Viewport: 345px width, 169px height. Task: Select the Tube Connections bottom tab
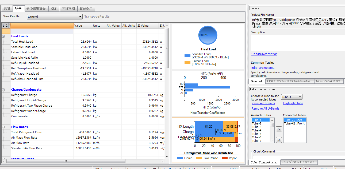pos(264,162)
